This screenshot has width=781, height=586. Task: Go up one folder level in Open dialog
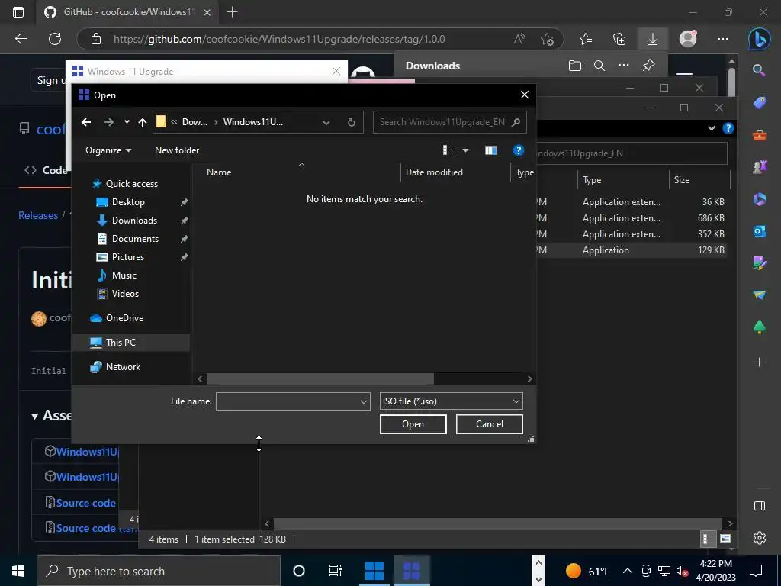click(143, 122)
